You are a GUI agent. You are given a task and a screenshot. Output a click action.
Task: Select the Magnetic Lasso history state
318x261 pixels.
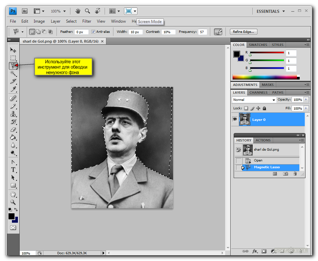point(267,167)
